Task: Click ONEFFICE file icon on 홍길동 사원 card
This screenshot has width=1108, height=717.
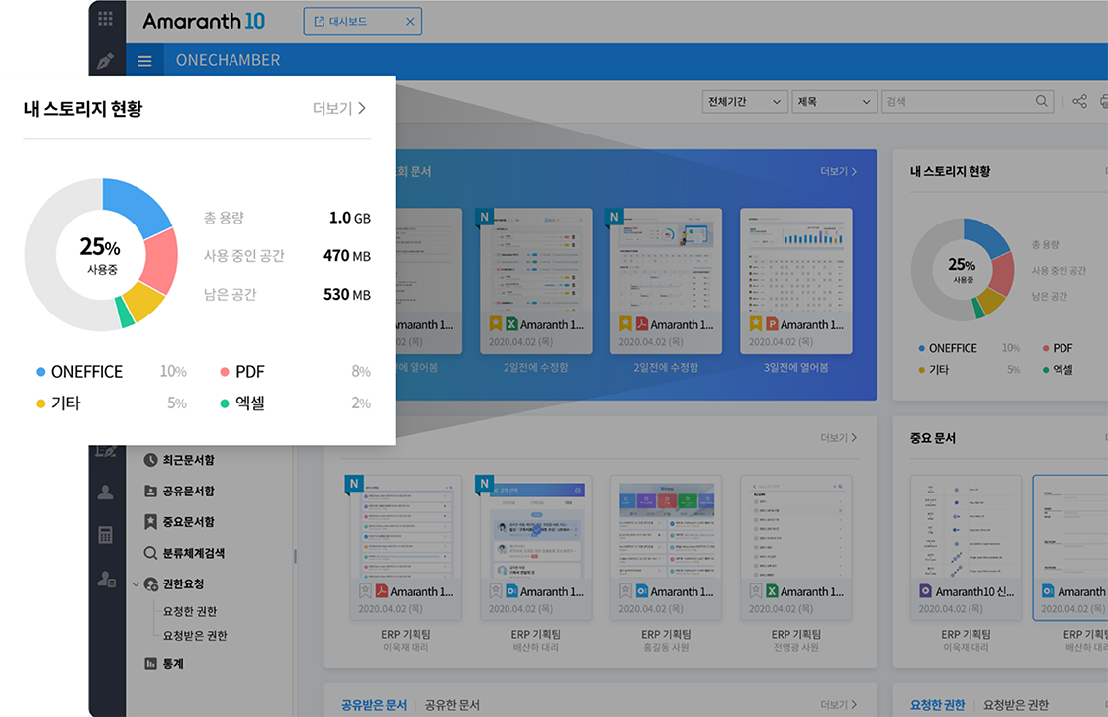Action: tap(642, 591)
